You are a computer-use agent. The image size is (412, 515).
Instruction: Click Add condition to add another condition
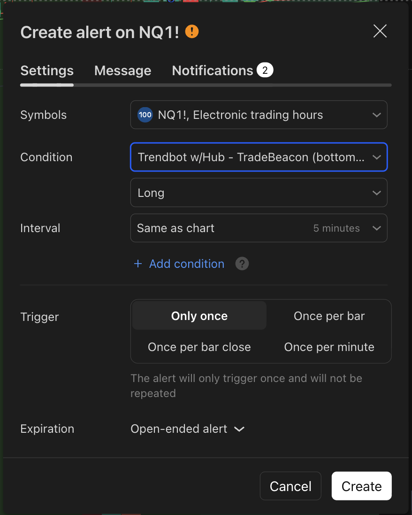[x=186, y=264]
